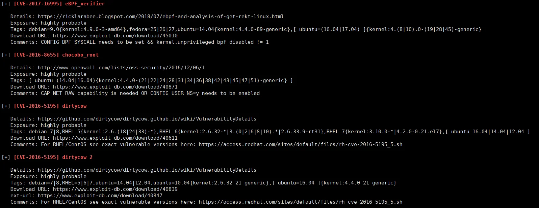Open the ricklarabee blogspot Details link

[160, 16]
